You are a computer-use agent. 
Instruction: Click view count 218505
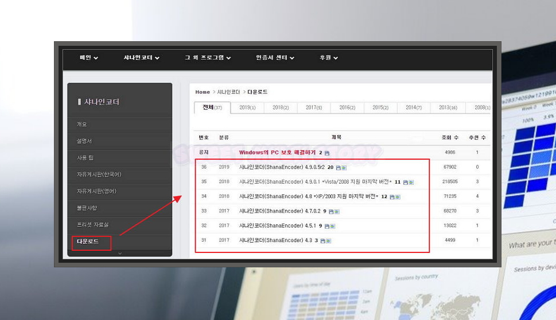pos(450,181)
